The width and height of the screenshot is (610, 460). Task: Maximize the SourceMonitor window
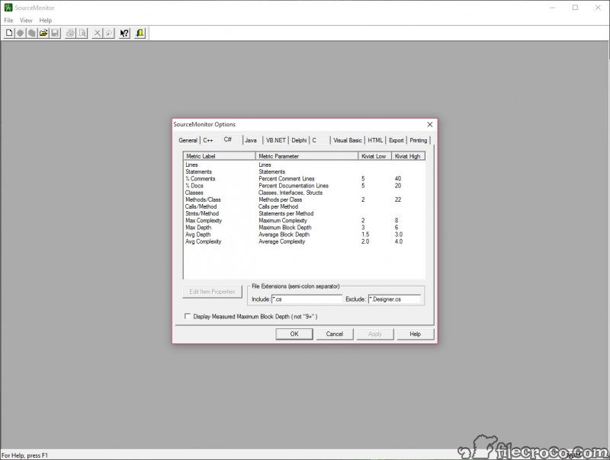click(x=575, y=8)
